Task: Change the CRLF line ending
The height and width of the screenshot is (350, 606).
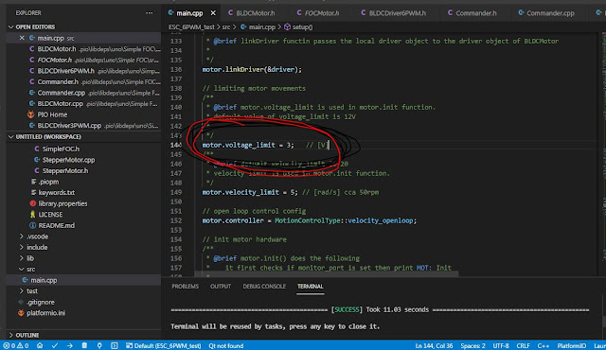Action: 523,346
